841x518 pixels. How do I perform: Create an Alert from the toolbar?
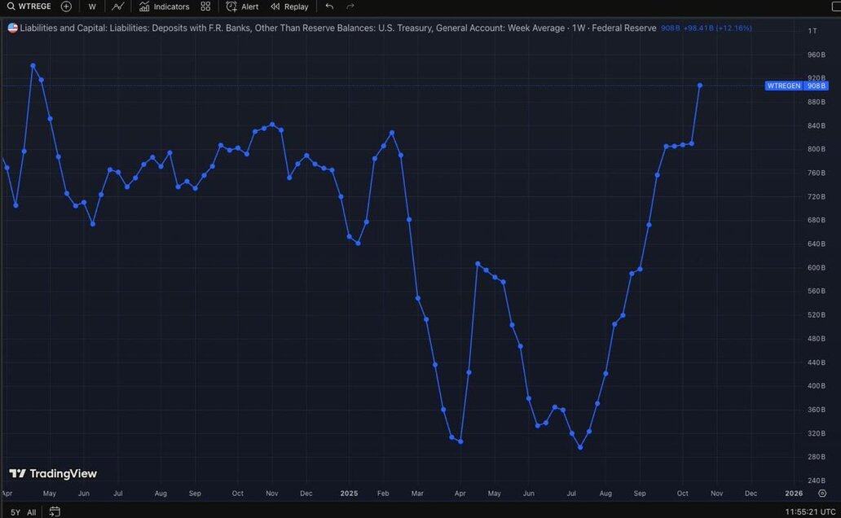[x=242, y=7]
